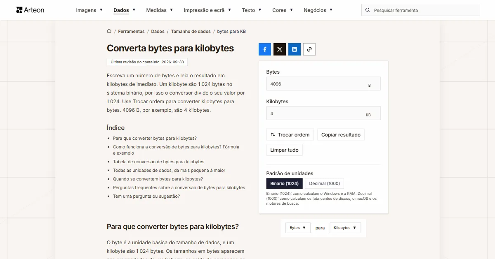Copy the page link icon
The image size is (495, 259).
click(309, 49)
